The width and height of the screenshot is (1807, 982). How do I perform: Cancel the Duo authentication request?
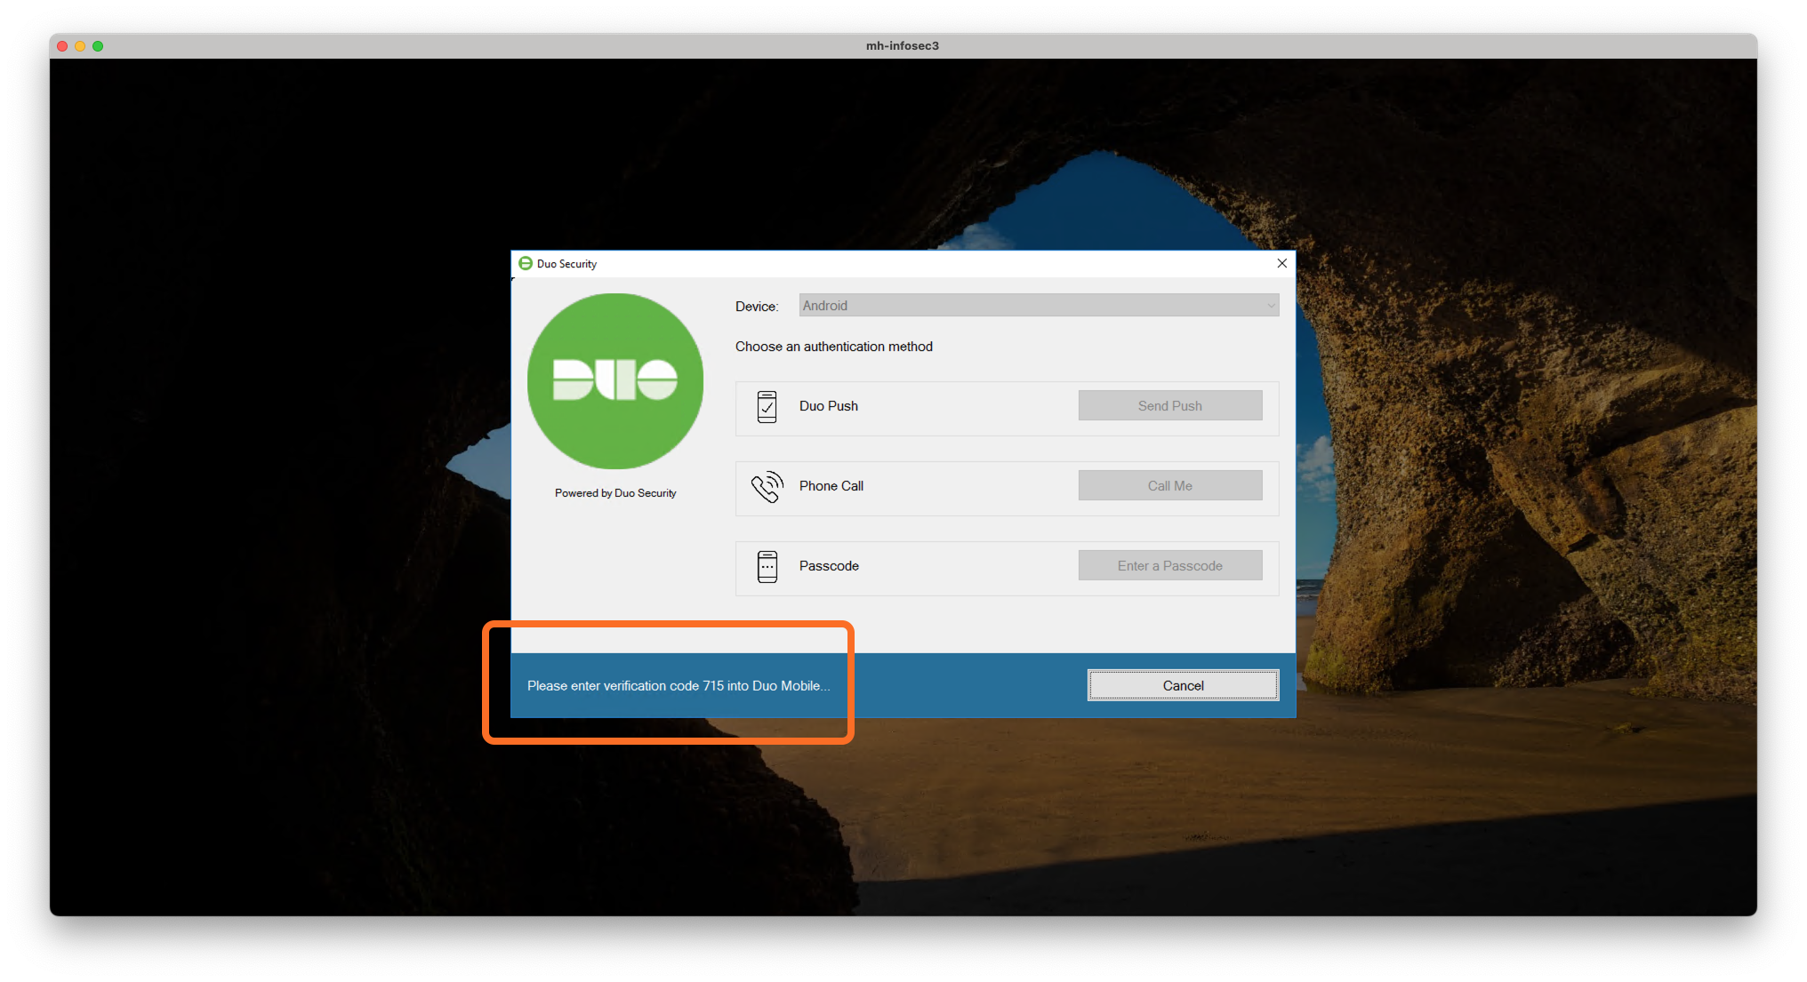click(1183, 685)
